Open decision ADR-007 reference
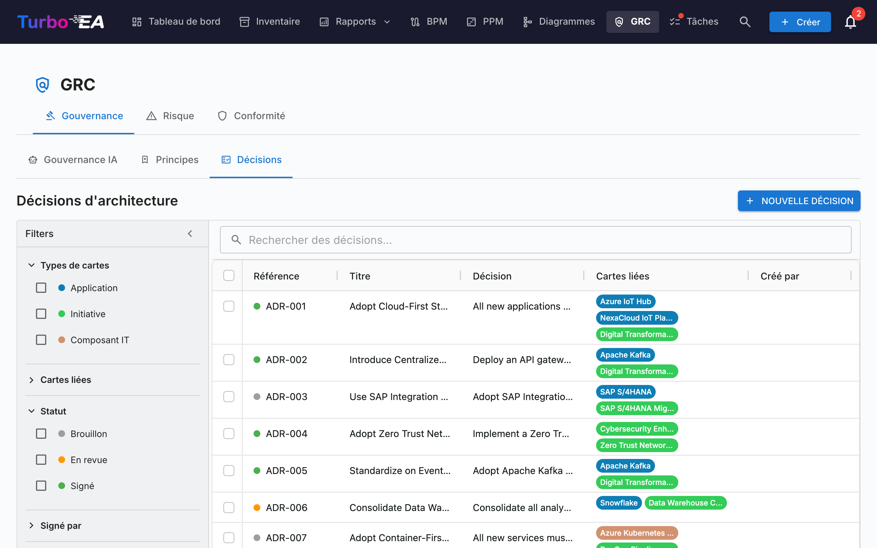The image size is (877, 548). point(286,537)
